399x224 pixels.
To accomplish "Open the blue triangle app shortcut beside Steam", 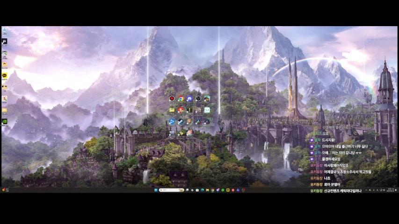I will click(x=172, y=122).
